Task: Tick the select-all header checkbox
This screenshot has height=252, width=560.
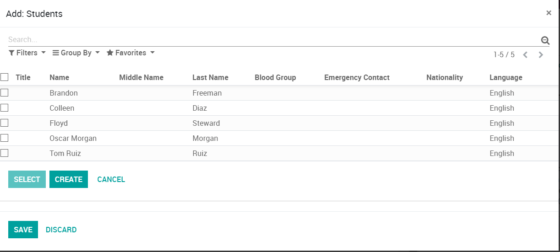Action: (5, 77)
